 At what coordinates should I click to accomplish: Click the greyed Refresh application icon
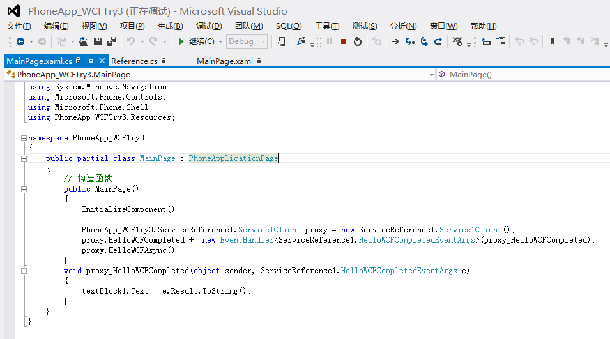click(377, 41)
